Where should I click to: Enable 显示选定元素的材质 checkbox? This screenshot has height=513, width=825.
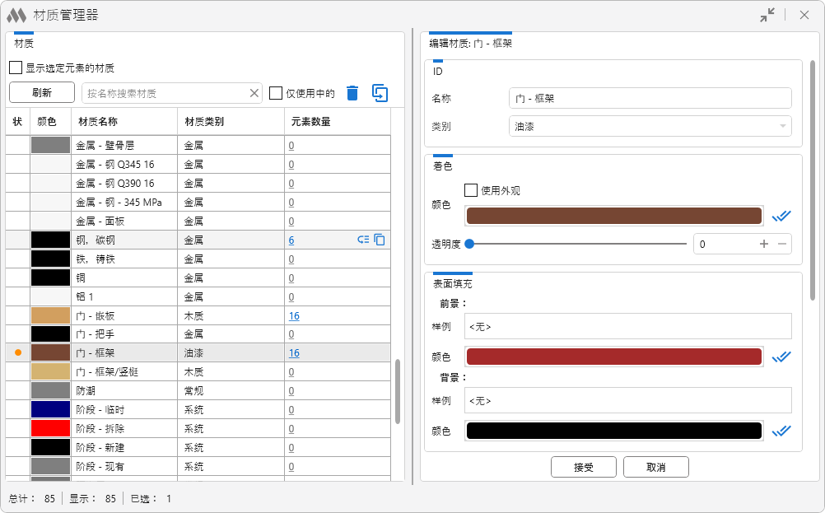click(x=16, y=68)
